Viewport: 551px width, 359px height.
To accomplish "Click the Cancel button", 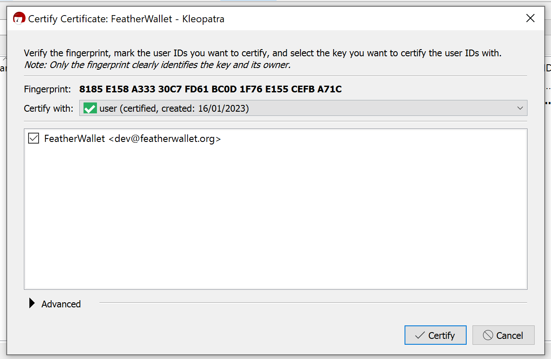I will (x=503, y=335).
